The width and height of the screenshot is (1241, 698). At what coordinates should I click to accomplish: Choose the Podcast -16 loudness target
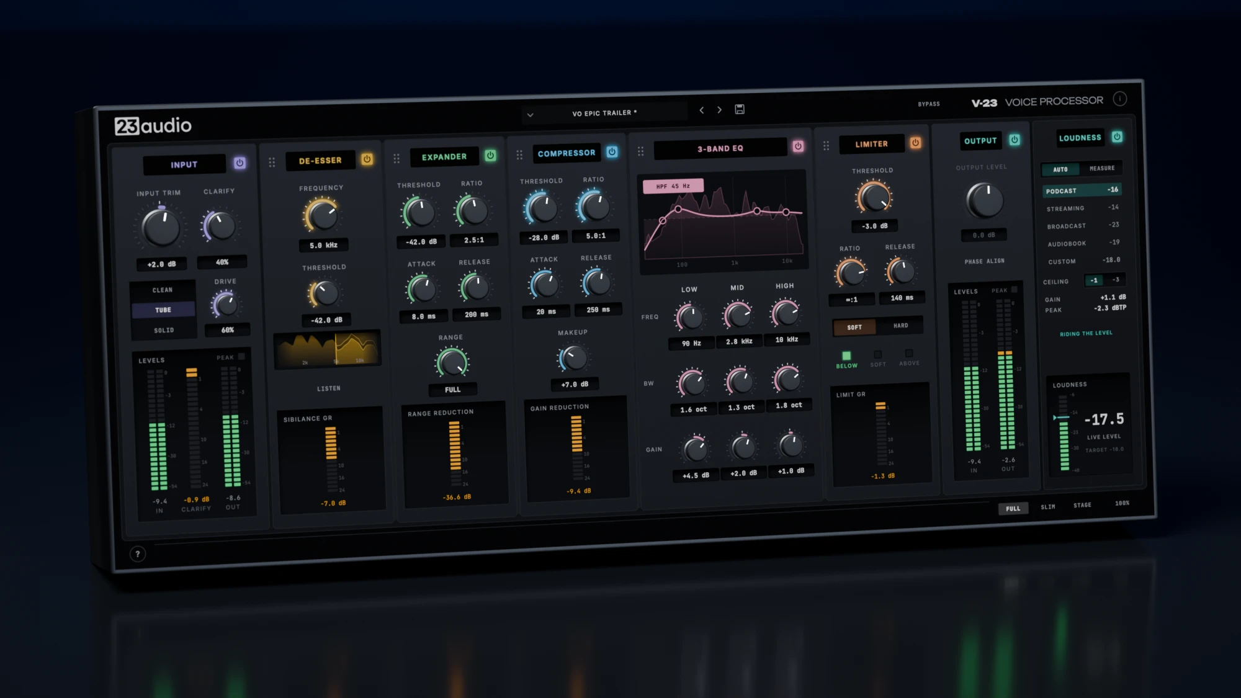pyautogui.click(x=1082, y=190)
